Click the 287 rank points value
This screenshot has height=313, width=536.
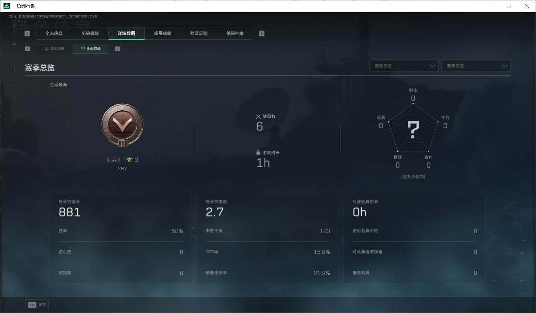pyautogui.click(x=122, y=169)
